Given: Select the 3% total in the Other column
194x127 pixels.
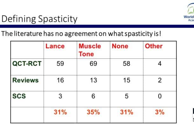Looking at the screenshot, I should [x=160, y=112].
